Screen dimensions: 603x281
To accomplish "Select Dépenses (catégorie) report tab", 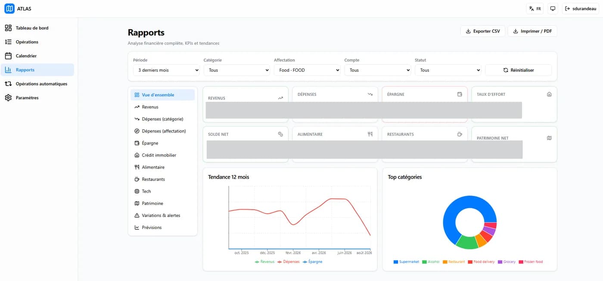I will (x=163, y=119).
